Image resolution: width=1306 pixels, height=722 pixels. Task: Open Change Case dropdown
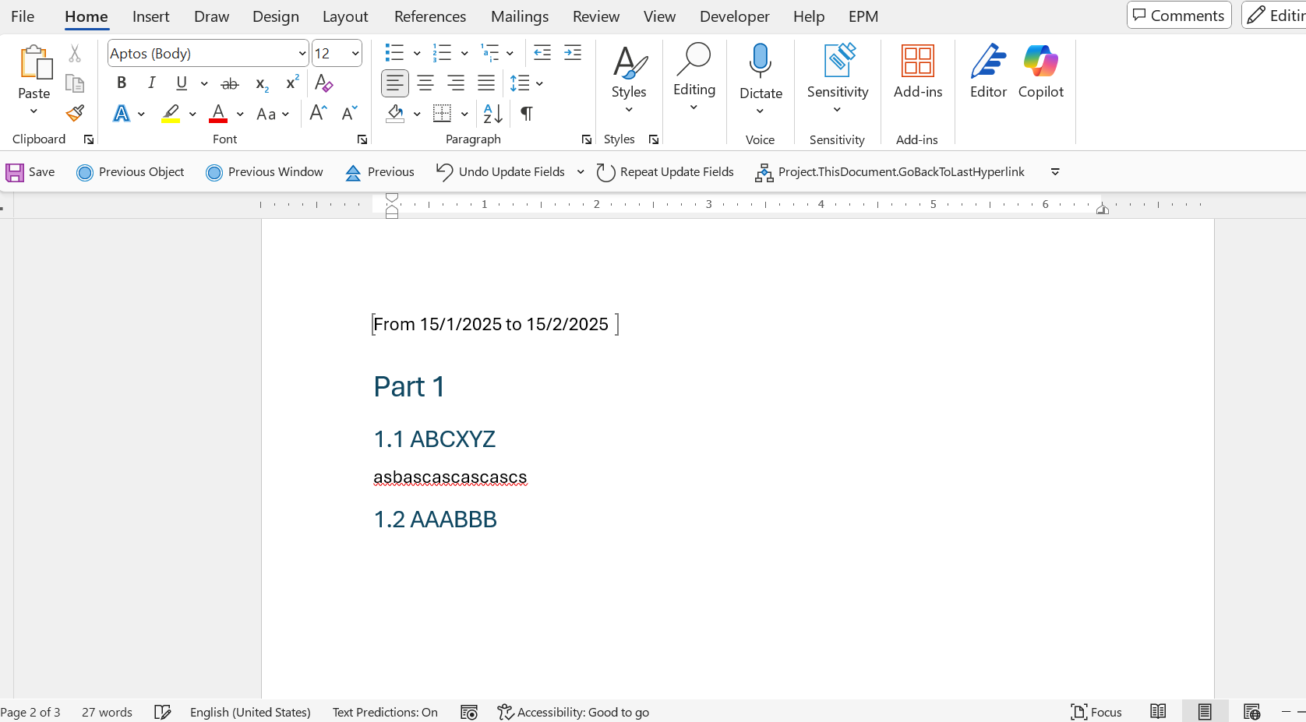[273, 114]
